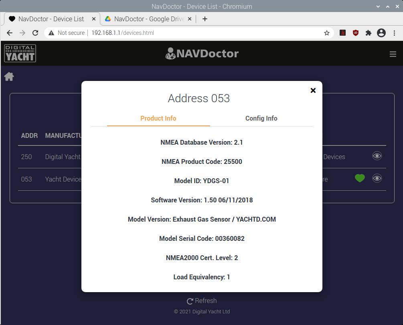
Task: Select the NMEA2000 Cert. Level line
Action: (x=202, y=258)
